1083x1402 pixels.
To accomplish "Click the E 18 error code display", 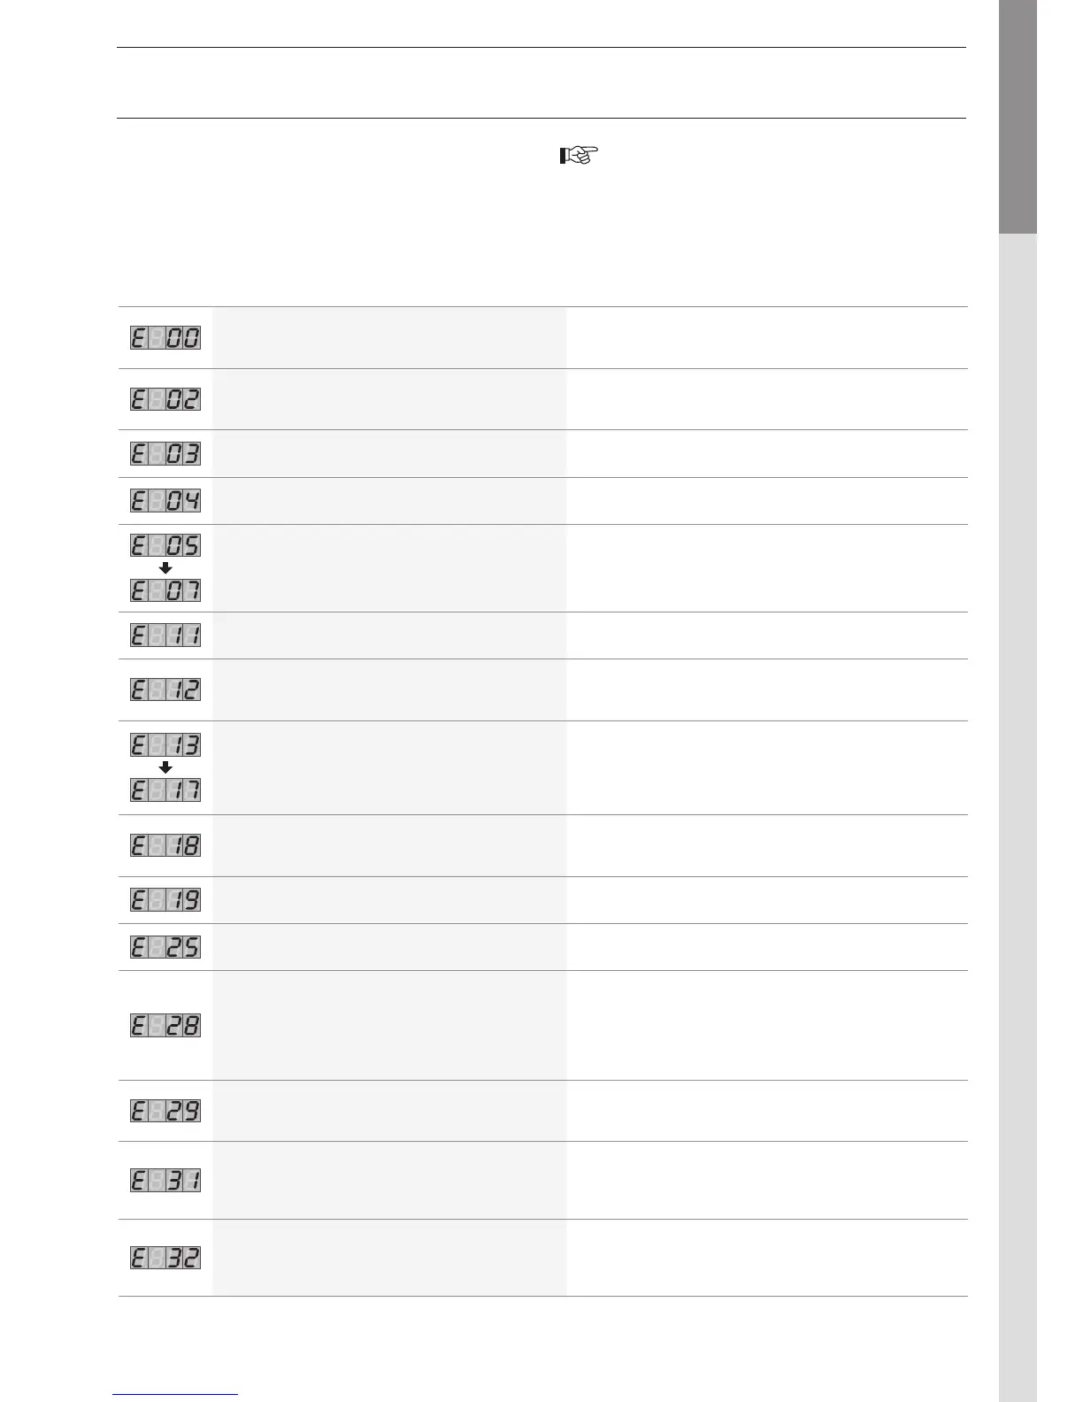I will tap(165, 844).
